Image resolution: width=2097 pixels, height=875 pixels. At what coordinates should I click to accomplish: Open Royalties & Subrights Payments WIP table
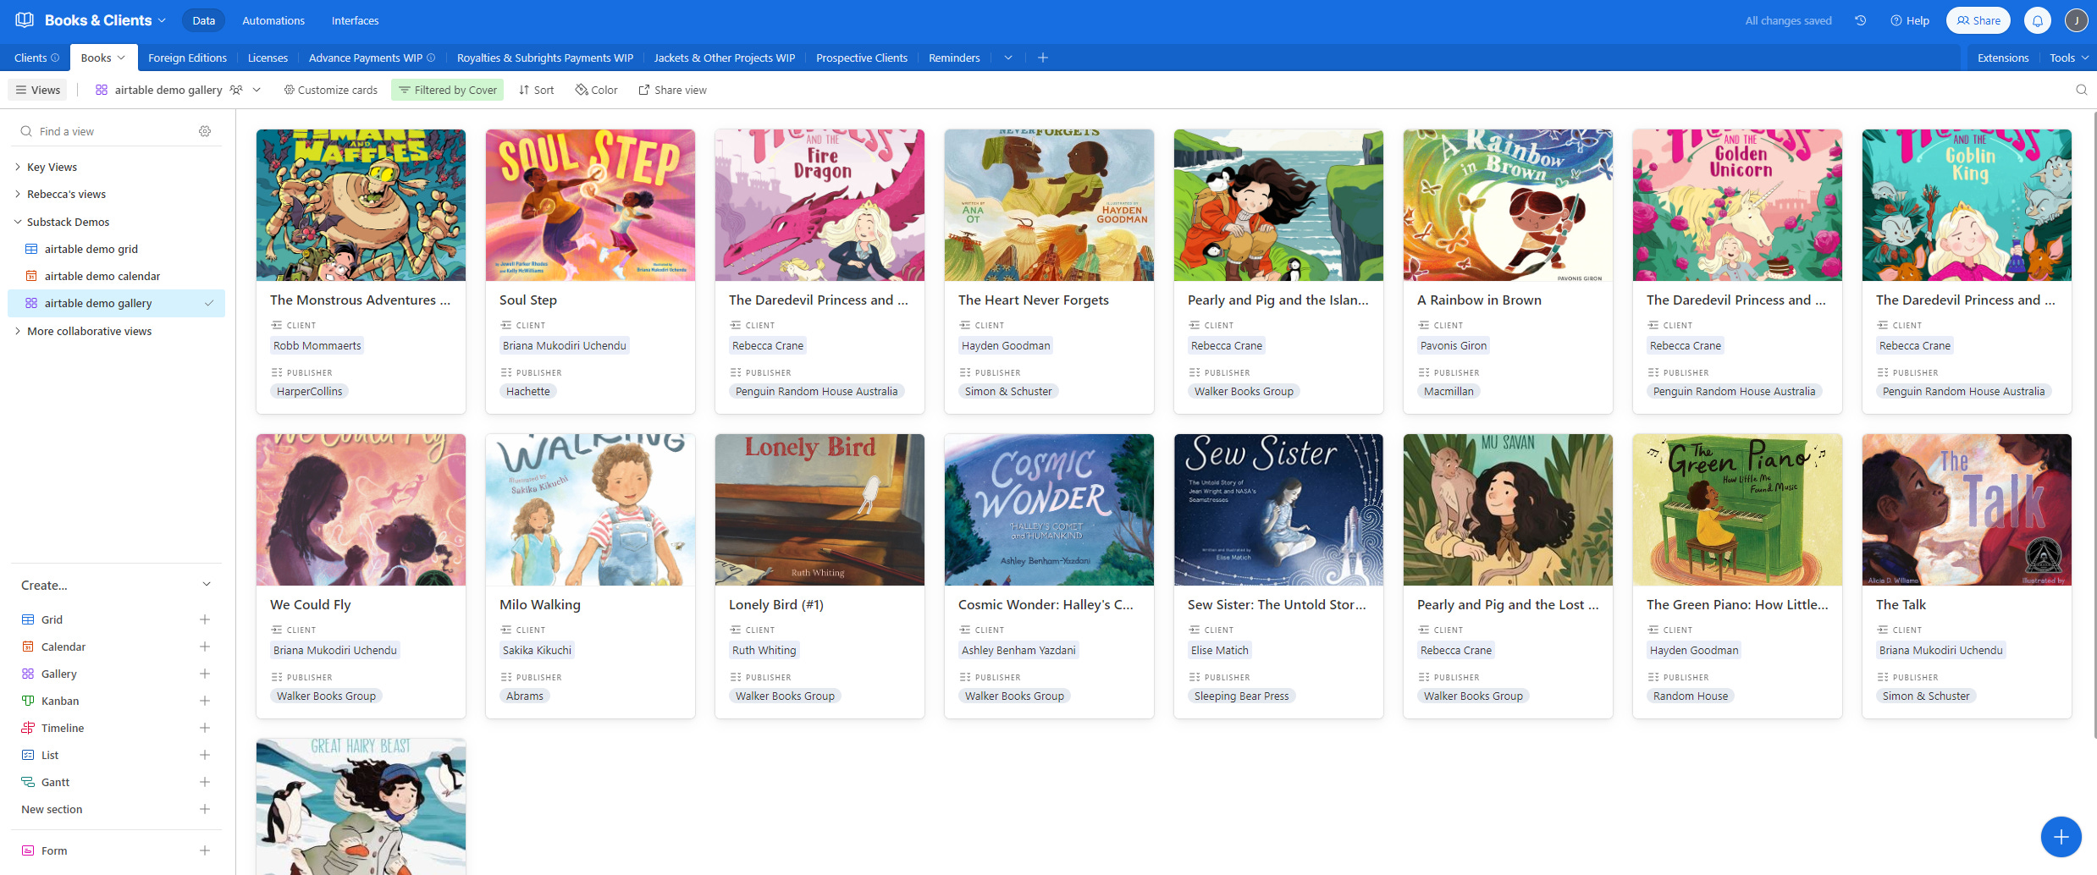545,58
